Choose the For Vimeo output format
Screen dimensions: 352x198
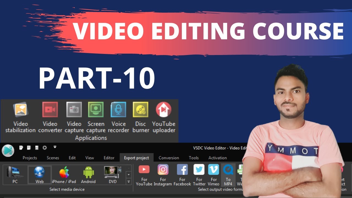pos(214,175)
